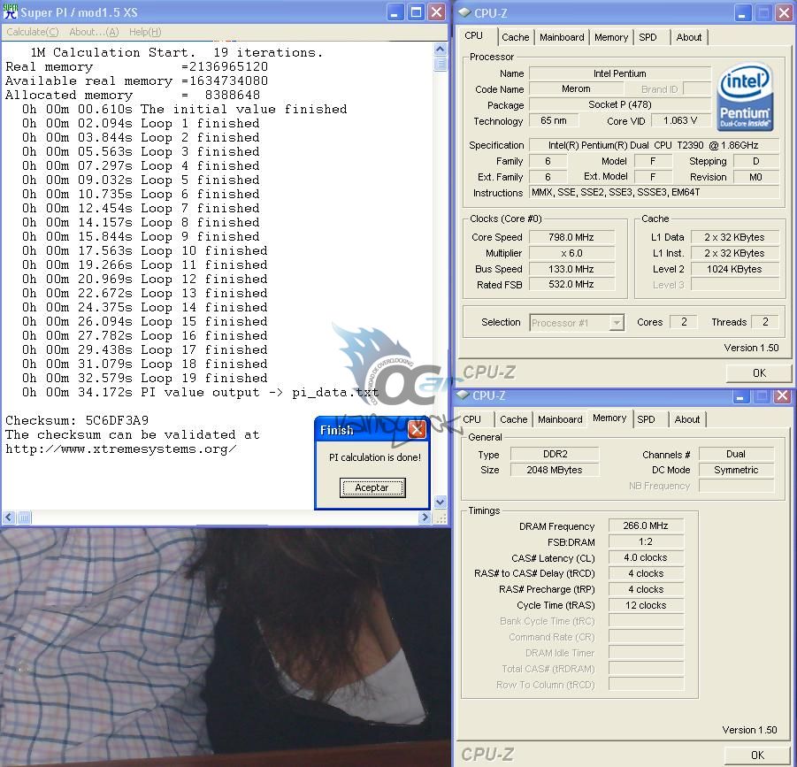Click the PI value output pi_data.txt line
Image resolution: width=797 pixels, height=767 pixels.
click(200, 393)
